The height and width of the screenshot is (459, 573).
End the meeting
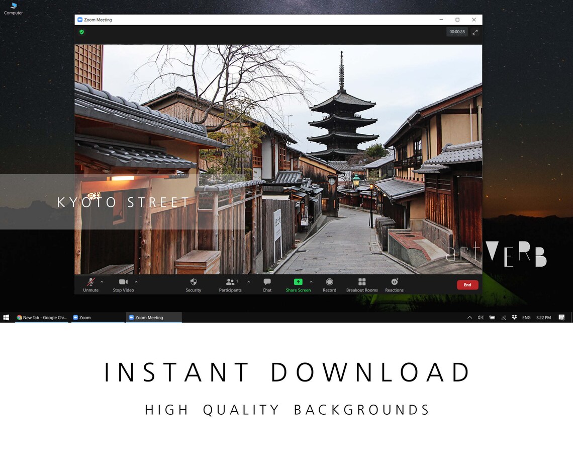[467, 284]
